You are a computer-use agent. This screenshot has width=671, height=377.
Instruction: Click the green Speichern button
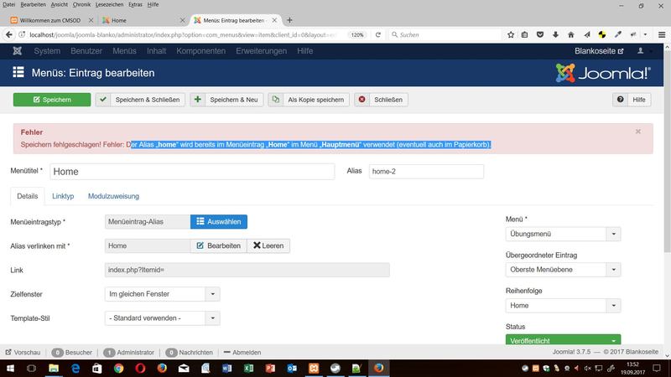52,100
